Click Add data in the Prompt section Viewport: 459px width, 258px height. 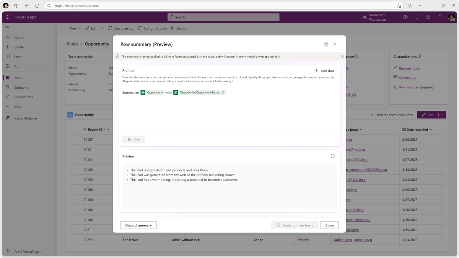point(324,70)
